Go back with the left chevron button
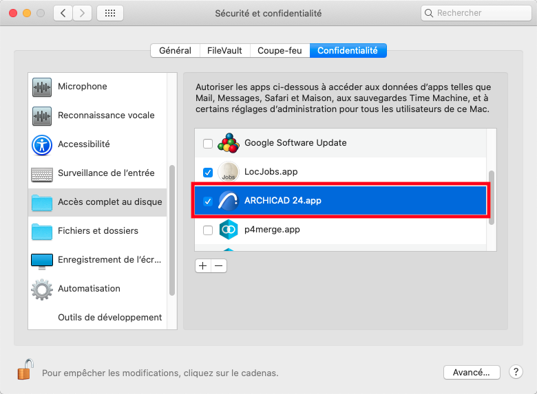Image resolution: width=537 pixels, height=394 pixels. (63, 13)
